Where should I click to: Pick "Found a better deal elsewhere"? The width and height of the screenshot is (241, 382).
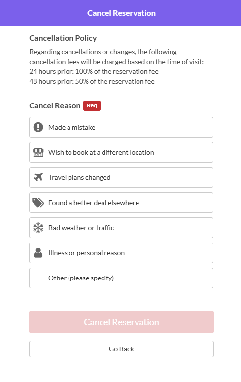[121, 203]
